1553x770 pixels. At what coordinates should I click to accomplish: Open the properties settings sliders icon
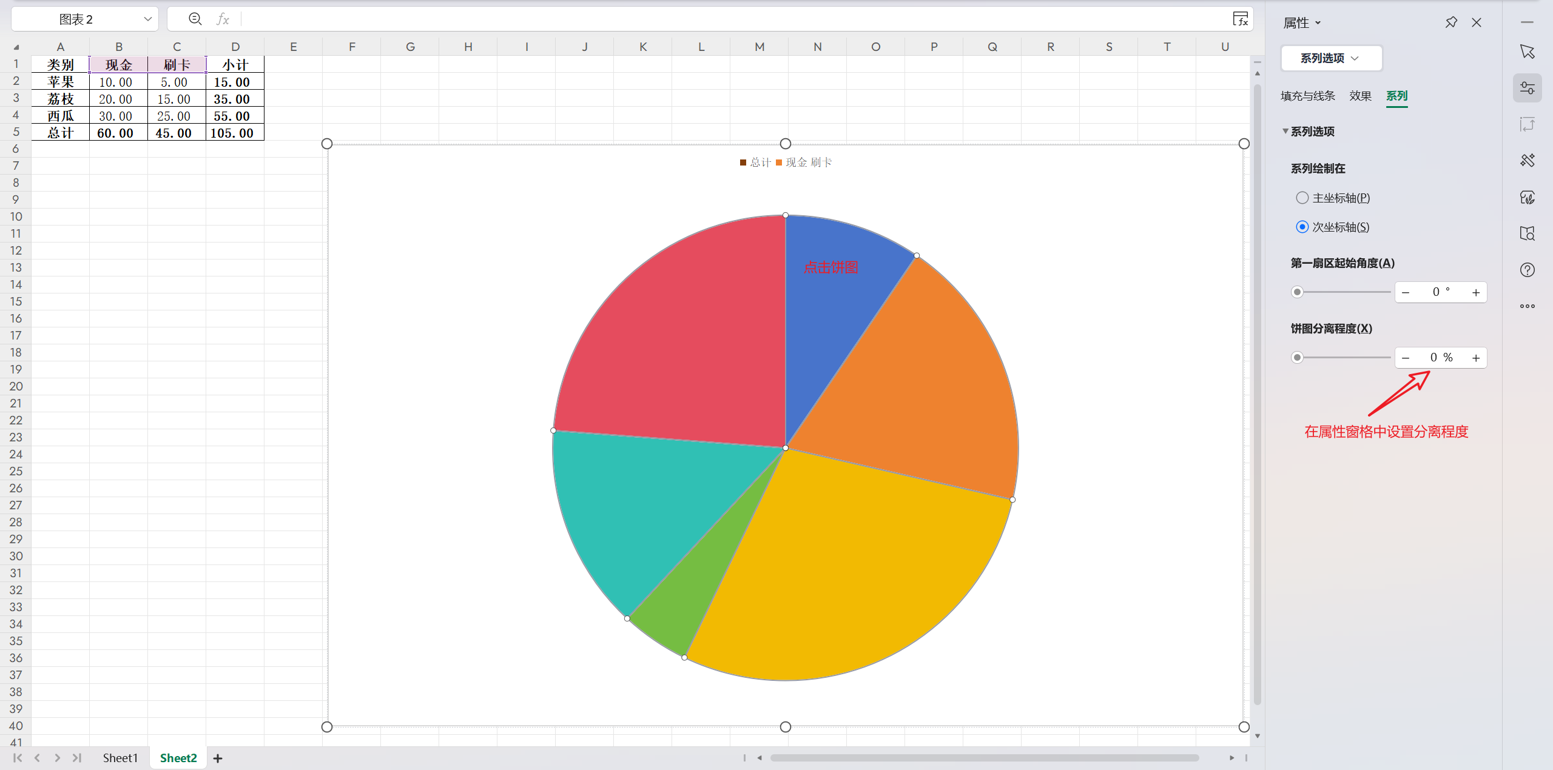coord(1527,88)
